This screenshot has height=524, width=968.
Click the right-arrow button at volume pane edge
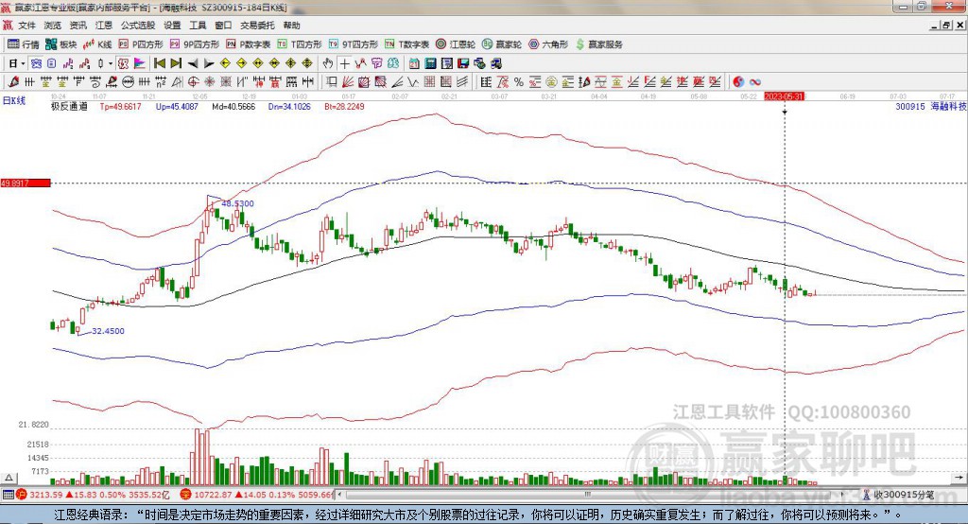pyautogui.click(x=959, y=478)
